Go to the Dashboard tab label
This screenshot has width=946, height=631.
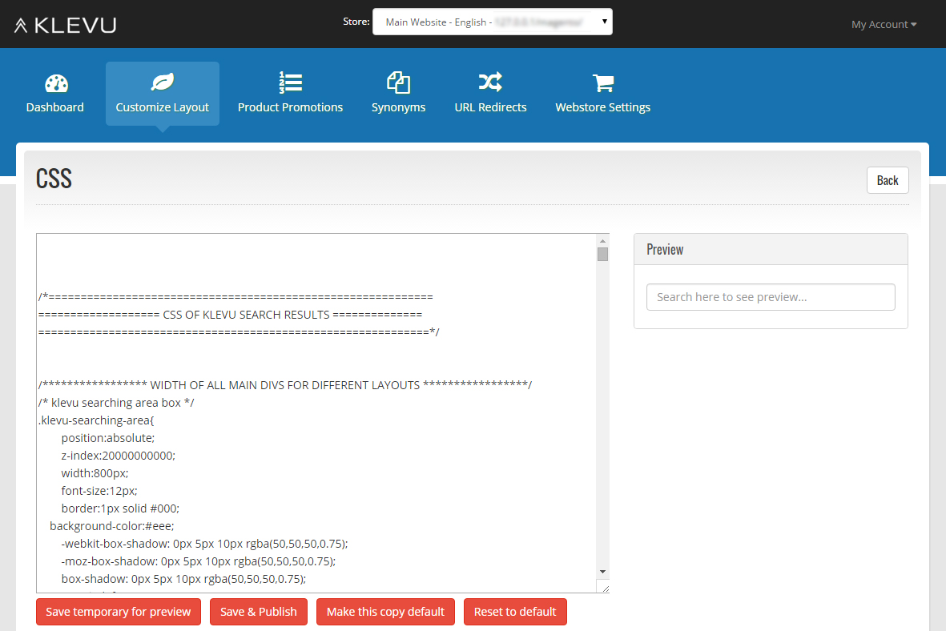[55, 107]
